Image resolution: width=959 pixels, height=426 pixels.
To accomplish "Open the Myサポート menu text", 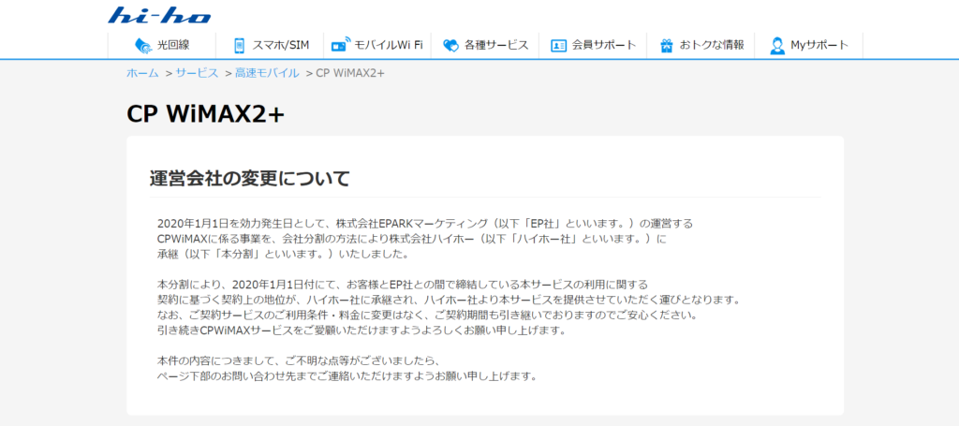I will 819,45.
